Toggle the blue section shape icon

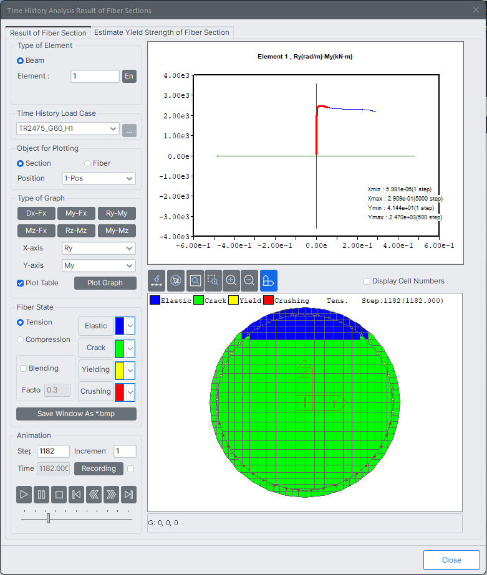tap(269, 280)
